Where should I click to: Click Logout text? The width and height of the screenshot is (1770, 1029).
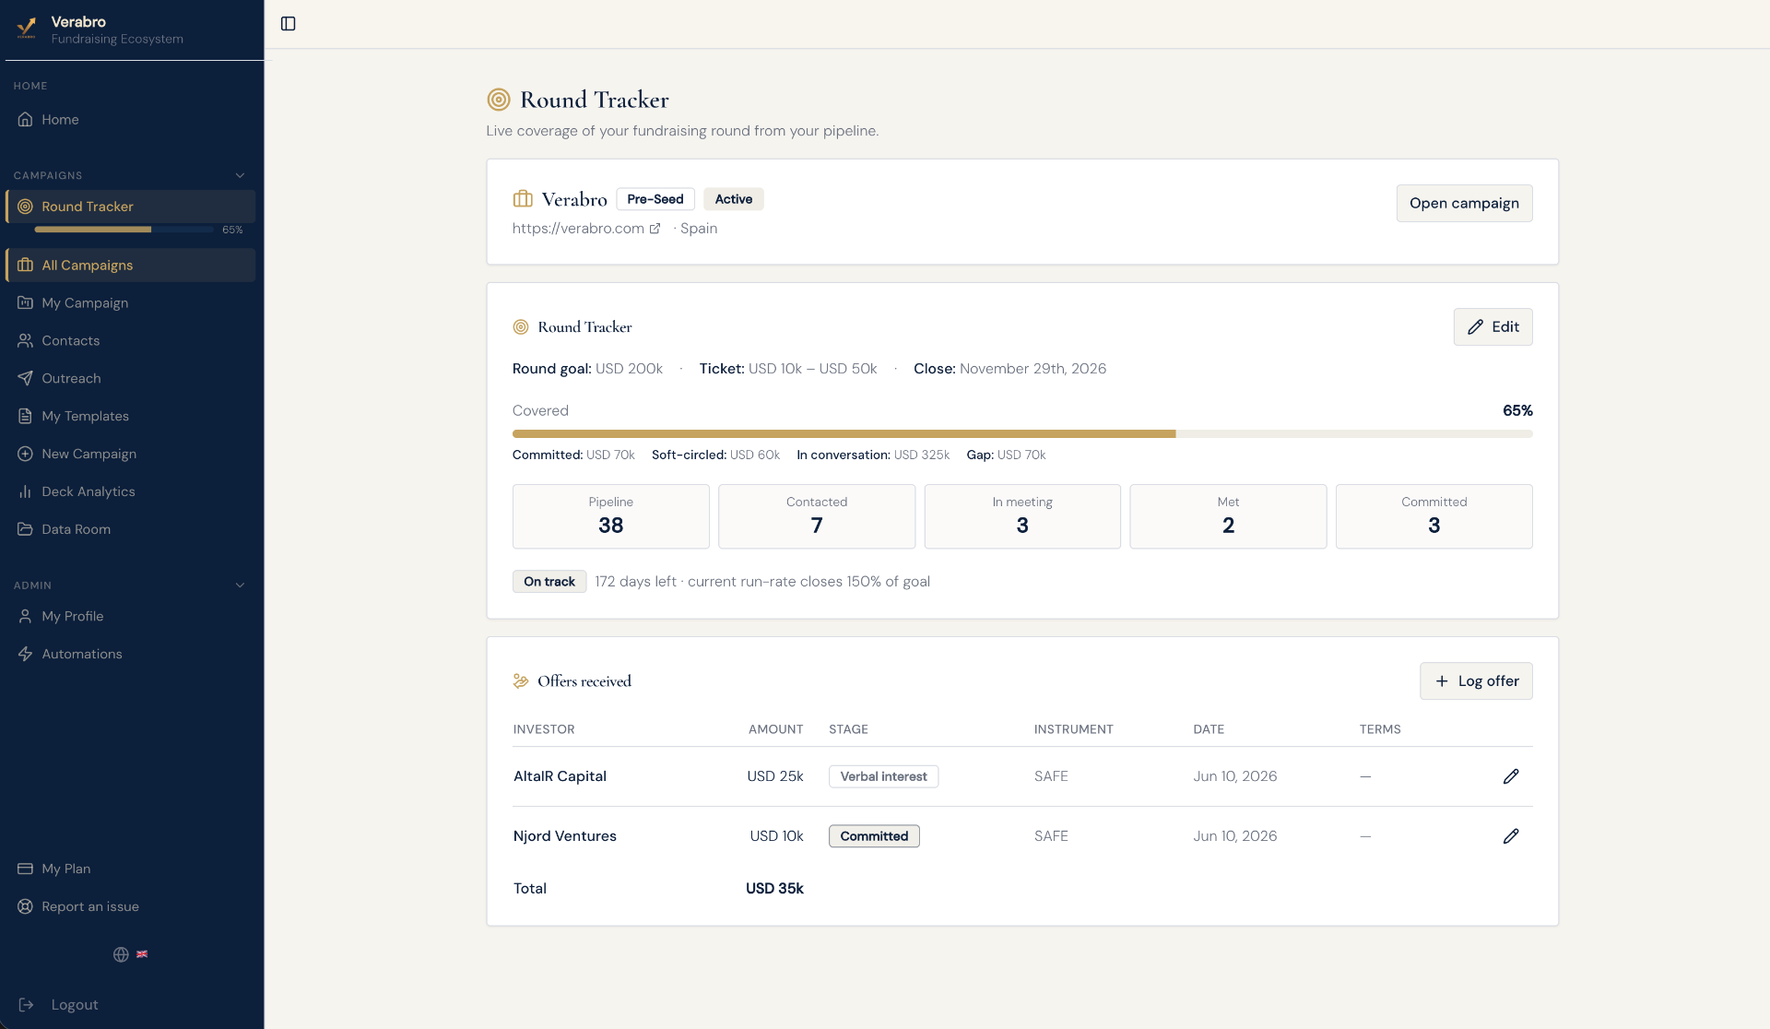coord(75,1005)
